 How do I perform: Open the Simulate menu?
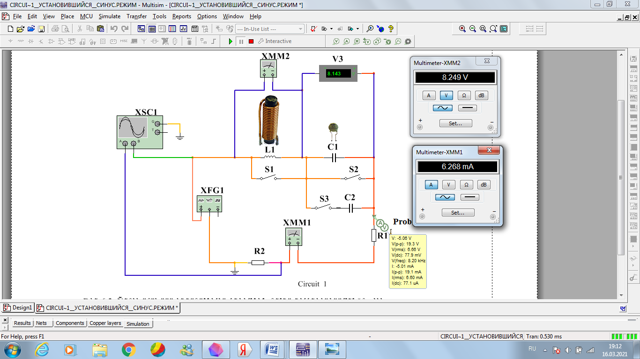(x=109, y=16)
